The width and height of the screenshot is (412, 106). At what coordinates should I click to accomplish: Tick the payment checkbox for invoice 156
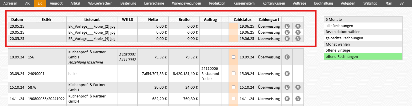pyautogui.click(x=233, y=57)
